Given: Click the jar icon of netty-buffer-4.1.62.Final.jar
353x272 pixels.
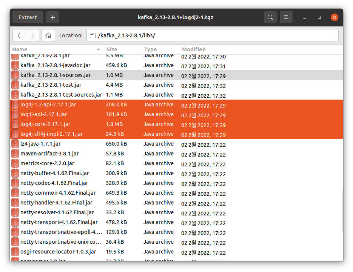Looking at the screenshot, I should [15, 173].
